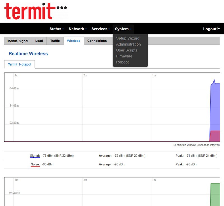Click the red-underlined Noise legend label
The image size is (224, 206).
click(35, 164)
